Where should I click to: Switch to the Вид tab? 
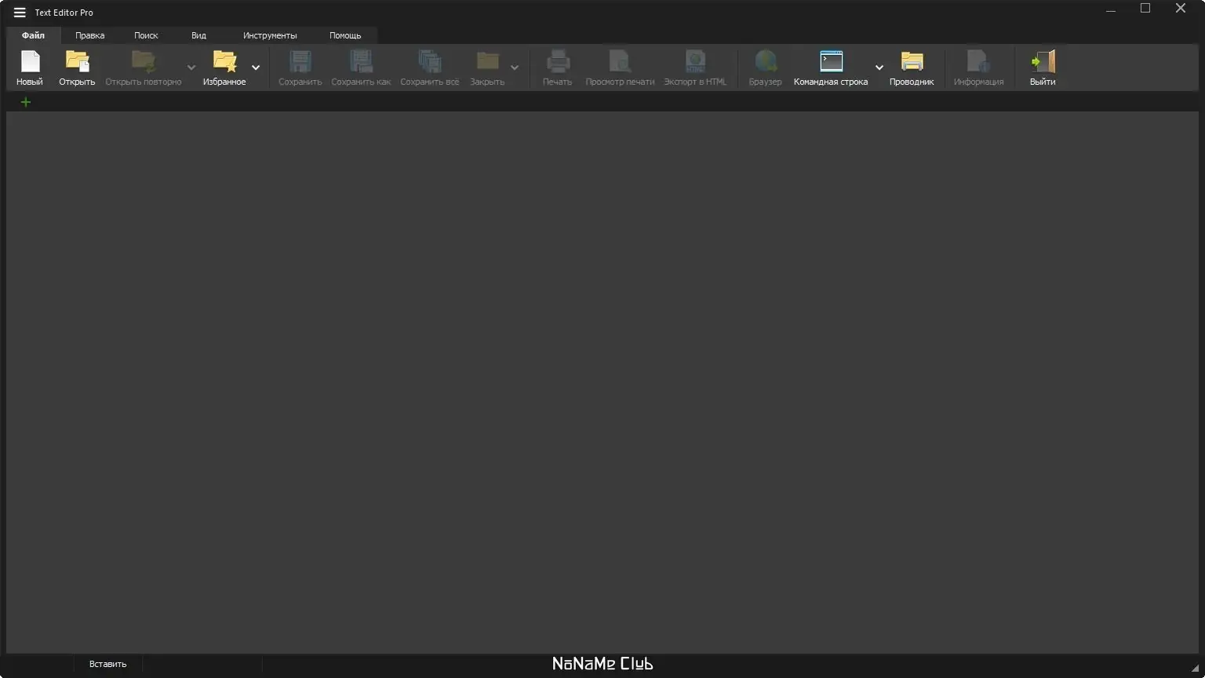(x=198, y=35)
